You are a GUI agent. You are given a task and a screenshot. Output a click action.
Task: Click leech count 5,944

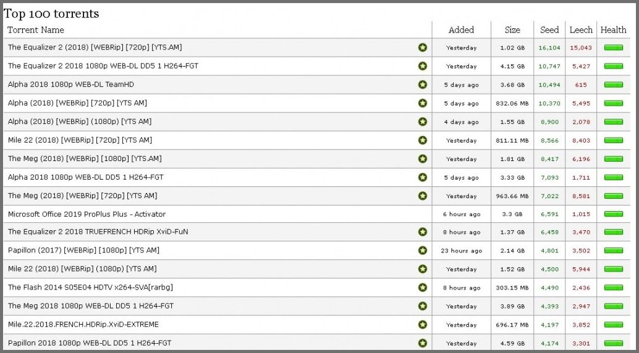581,269
